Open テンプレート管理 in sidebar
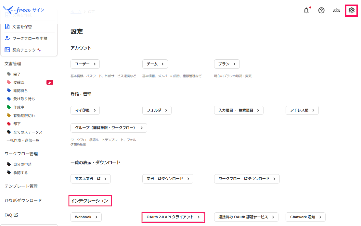361x226 pixels. [21, 186]
